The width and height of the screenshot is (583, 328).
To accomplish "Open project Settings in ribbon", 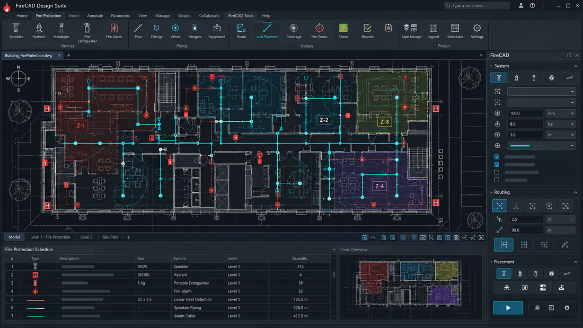I will click(x=477, y=31).
